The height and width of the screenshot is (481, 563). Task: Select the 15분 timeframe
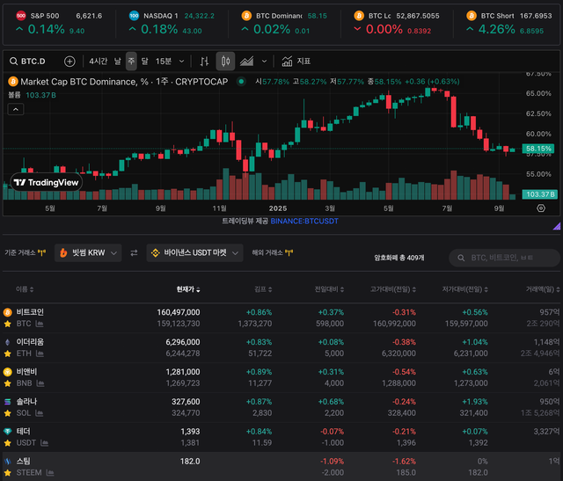point(164,62)
